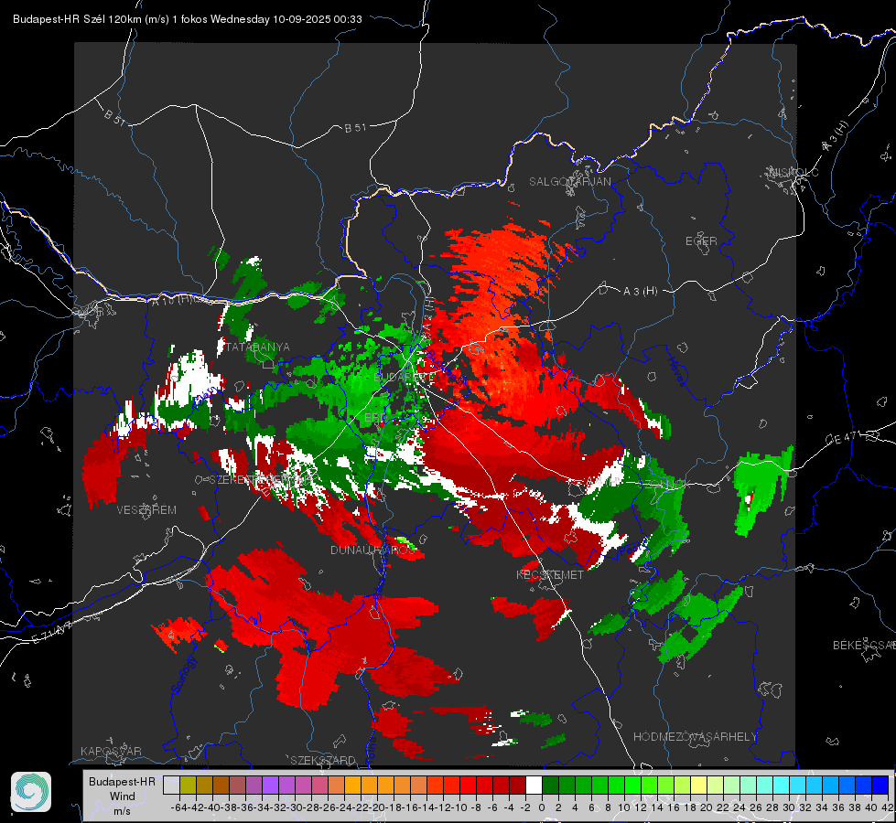Click the '20' legend value
This screenshot has height=823, width=896.
pos(707,807)
